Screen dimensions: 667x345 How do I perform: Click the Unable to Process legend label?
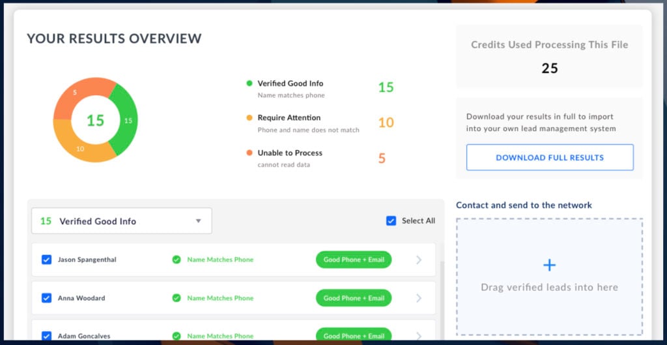tap(290, 153)
